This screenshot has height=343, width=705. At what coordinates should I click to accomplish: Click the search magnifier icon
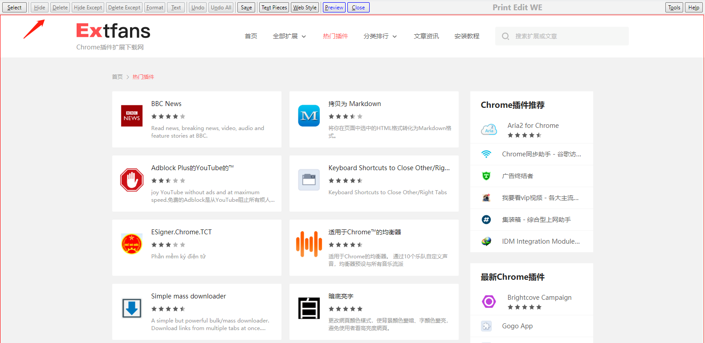(x=505, y=36)
